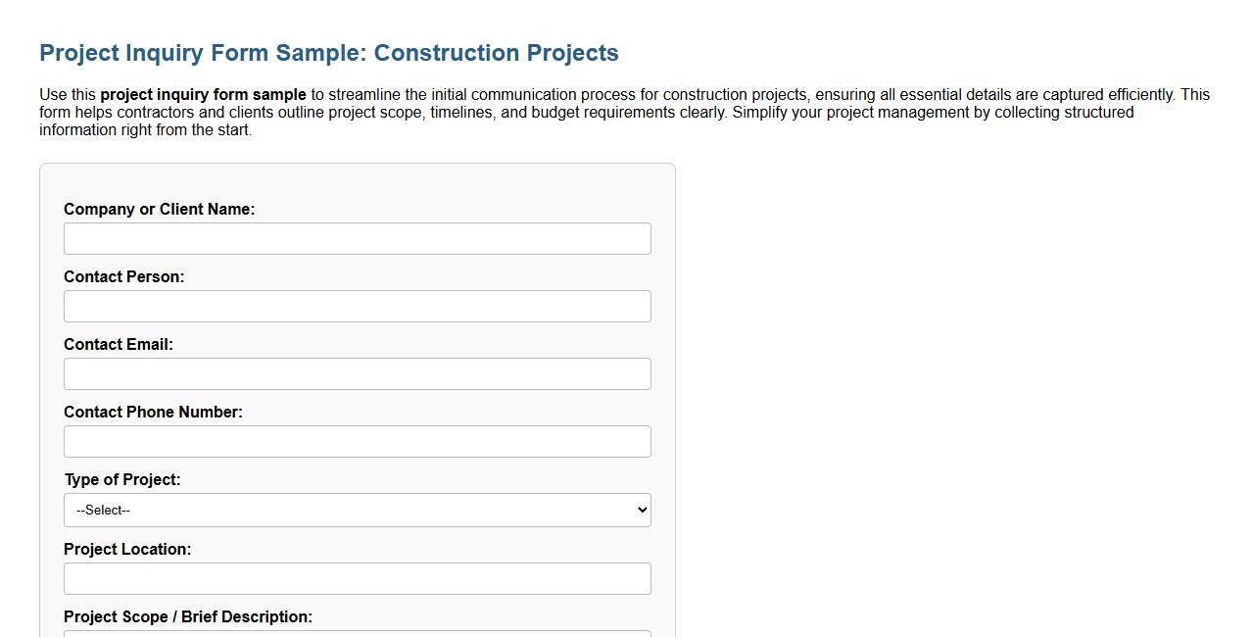Click the 'Project Scope / Brief Description:' label

(187, 616)
